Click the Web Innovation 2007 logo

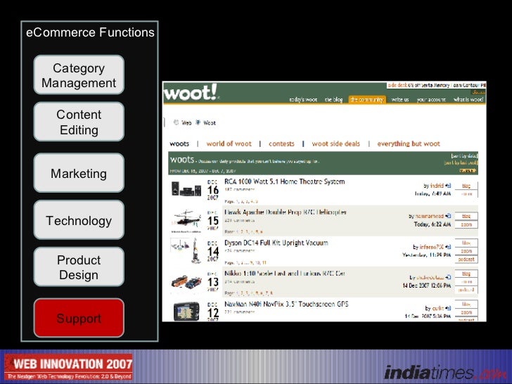[69, 367]
